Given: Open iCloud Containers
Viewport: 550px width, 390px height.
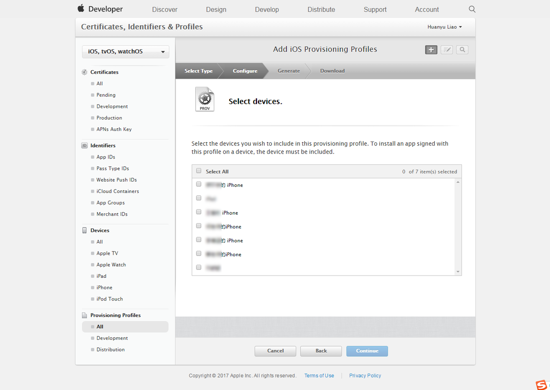Looking at the screenshot, I should point(118,191).
